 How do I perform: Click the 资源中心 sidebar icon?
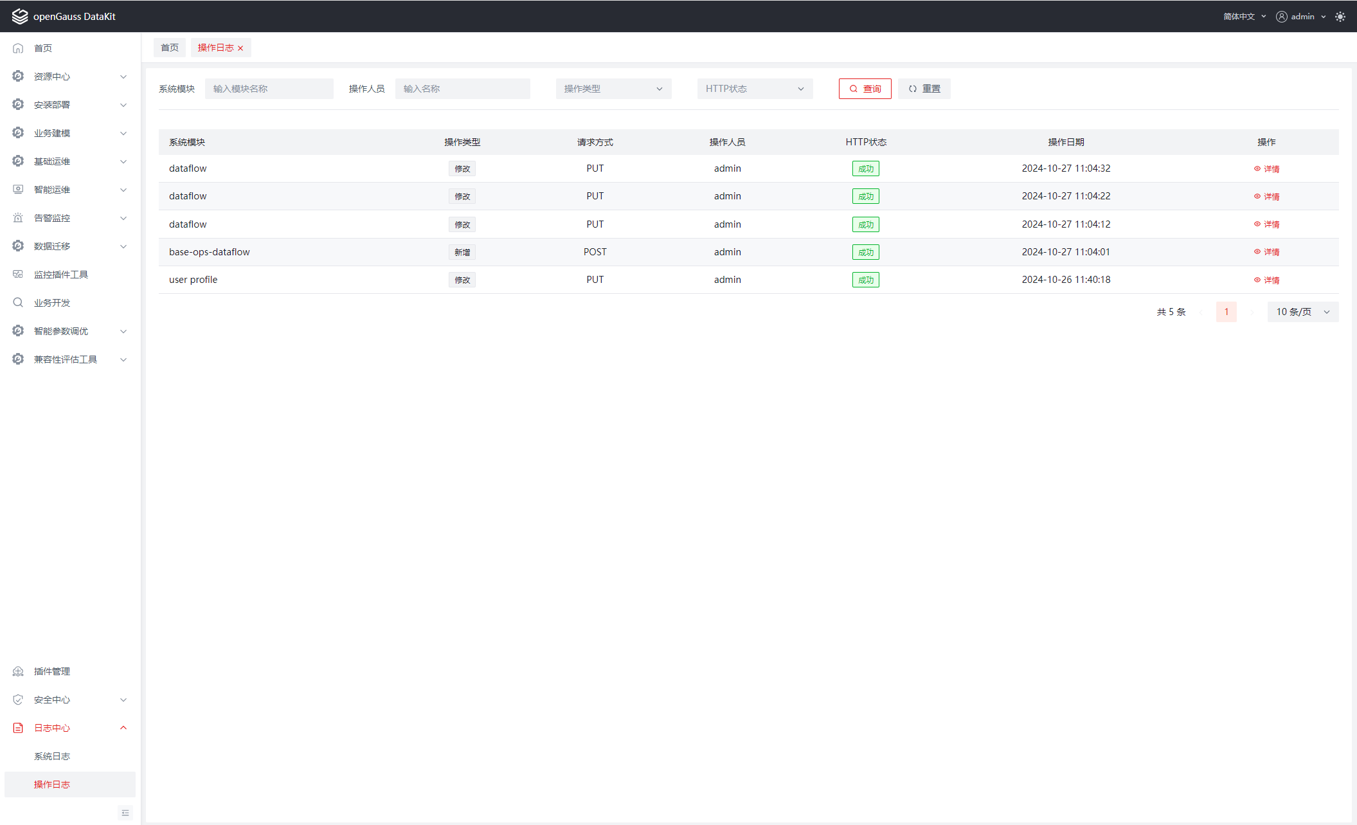coord(18,77)
